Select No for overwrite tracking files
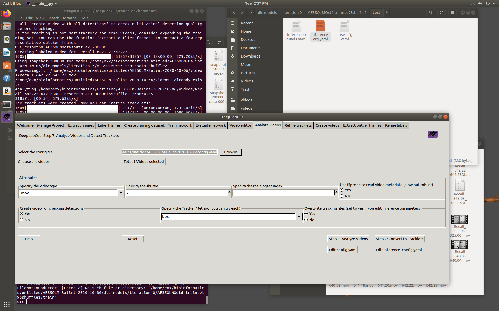This screenshot has width=499, height=311. pos(306,220)
